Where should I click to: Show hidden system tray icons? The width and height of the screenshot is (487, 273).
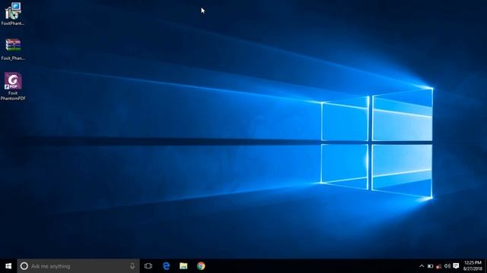coord(422,266)
